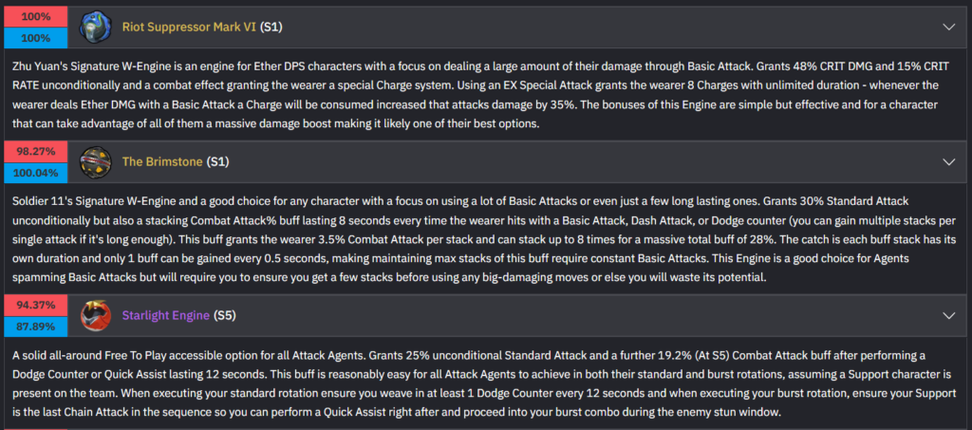
Task: Click the Riot Suppressor Mark VI engine icon
Action: (94, 27)
